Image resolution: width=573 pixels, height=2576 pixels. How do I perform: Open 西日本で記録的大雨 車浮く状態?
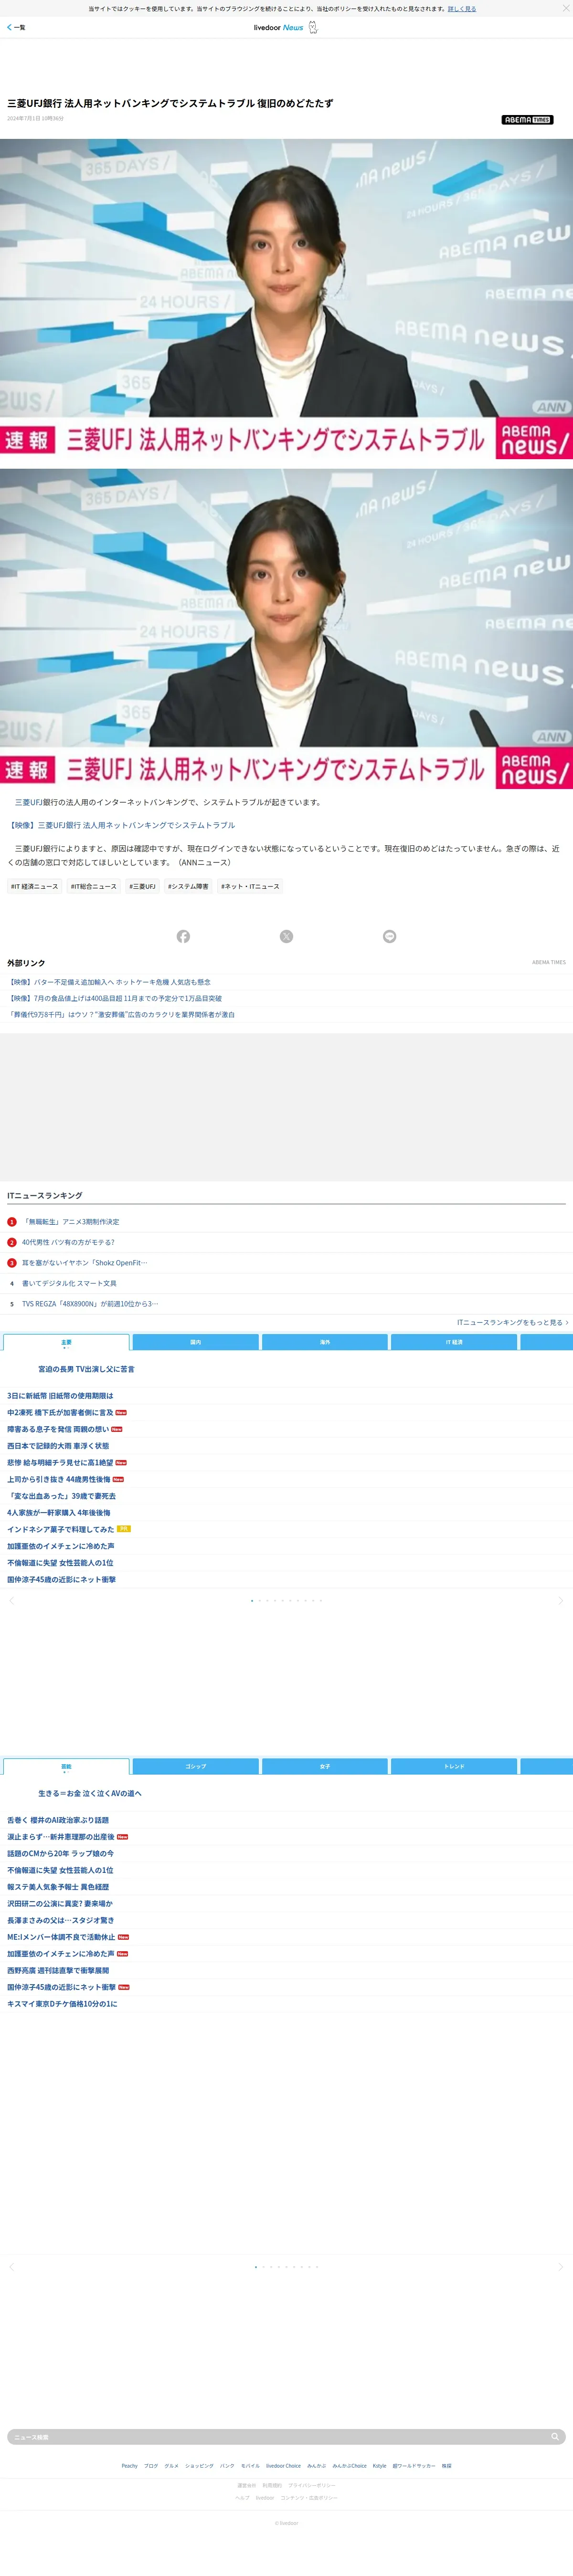point(58,1446)
